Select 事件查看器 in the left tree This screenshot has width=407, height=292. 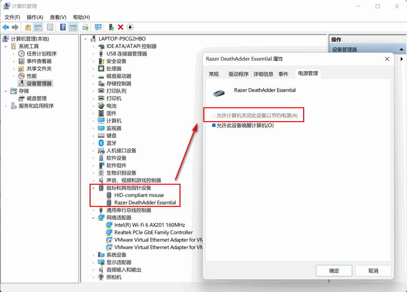39,61
